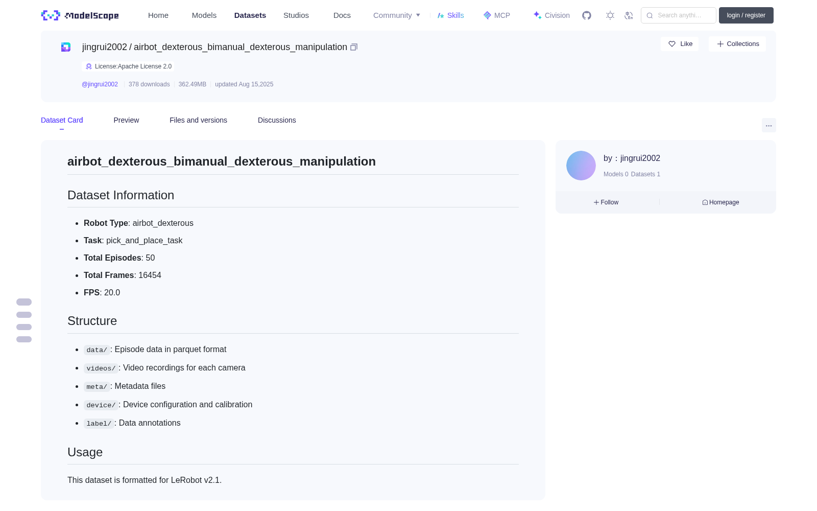817x511 pixels.
Task: Toggle the light/dark theme sun icon
Action: [x=610, y=15]
